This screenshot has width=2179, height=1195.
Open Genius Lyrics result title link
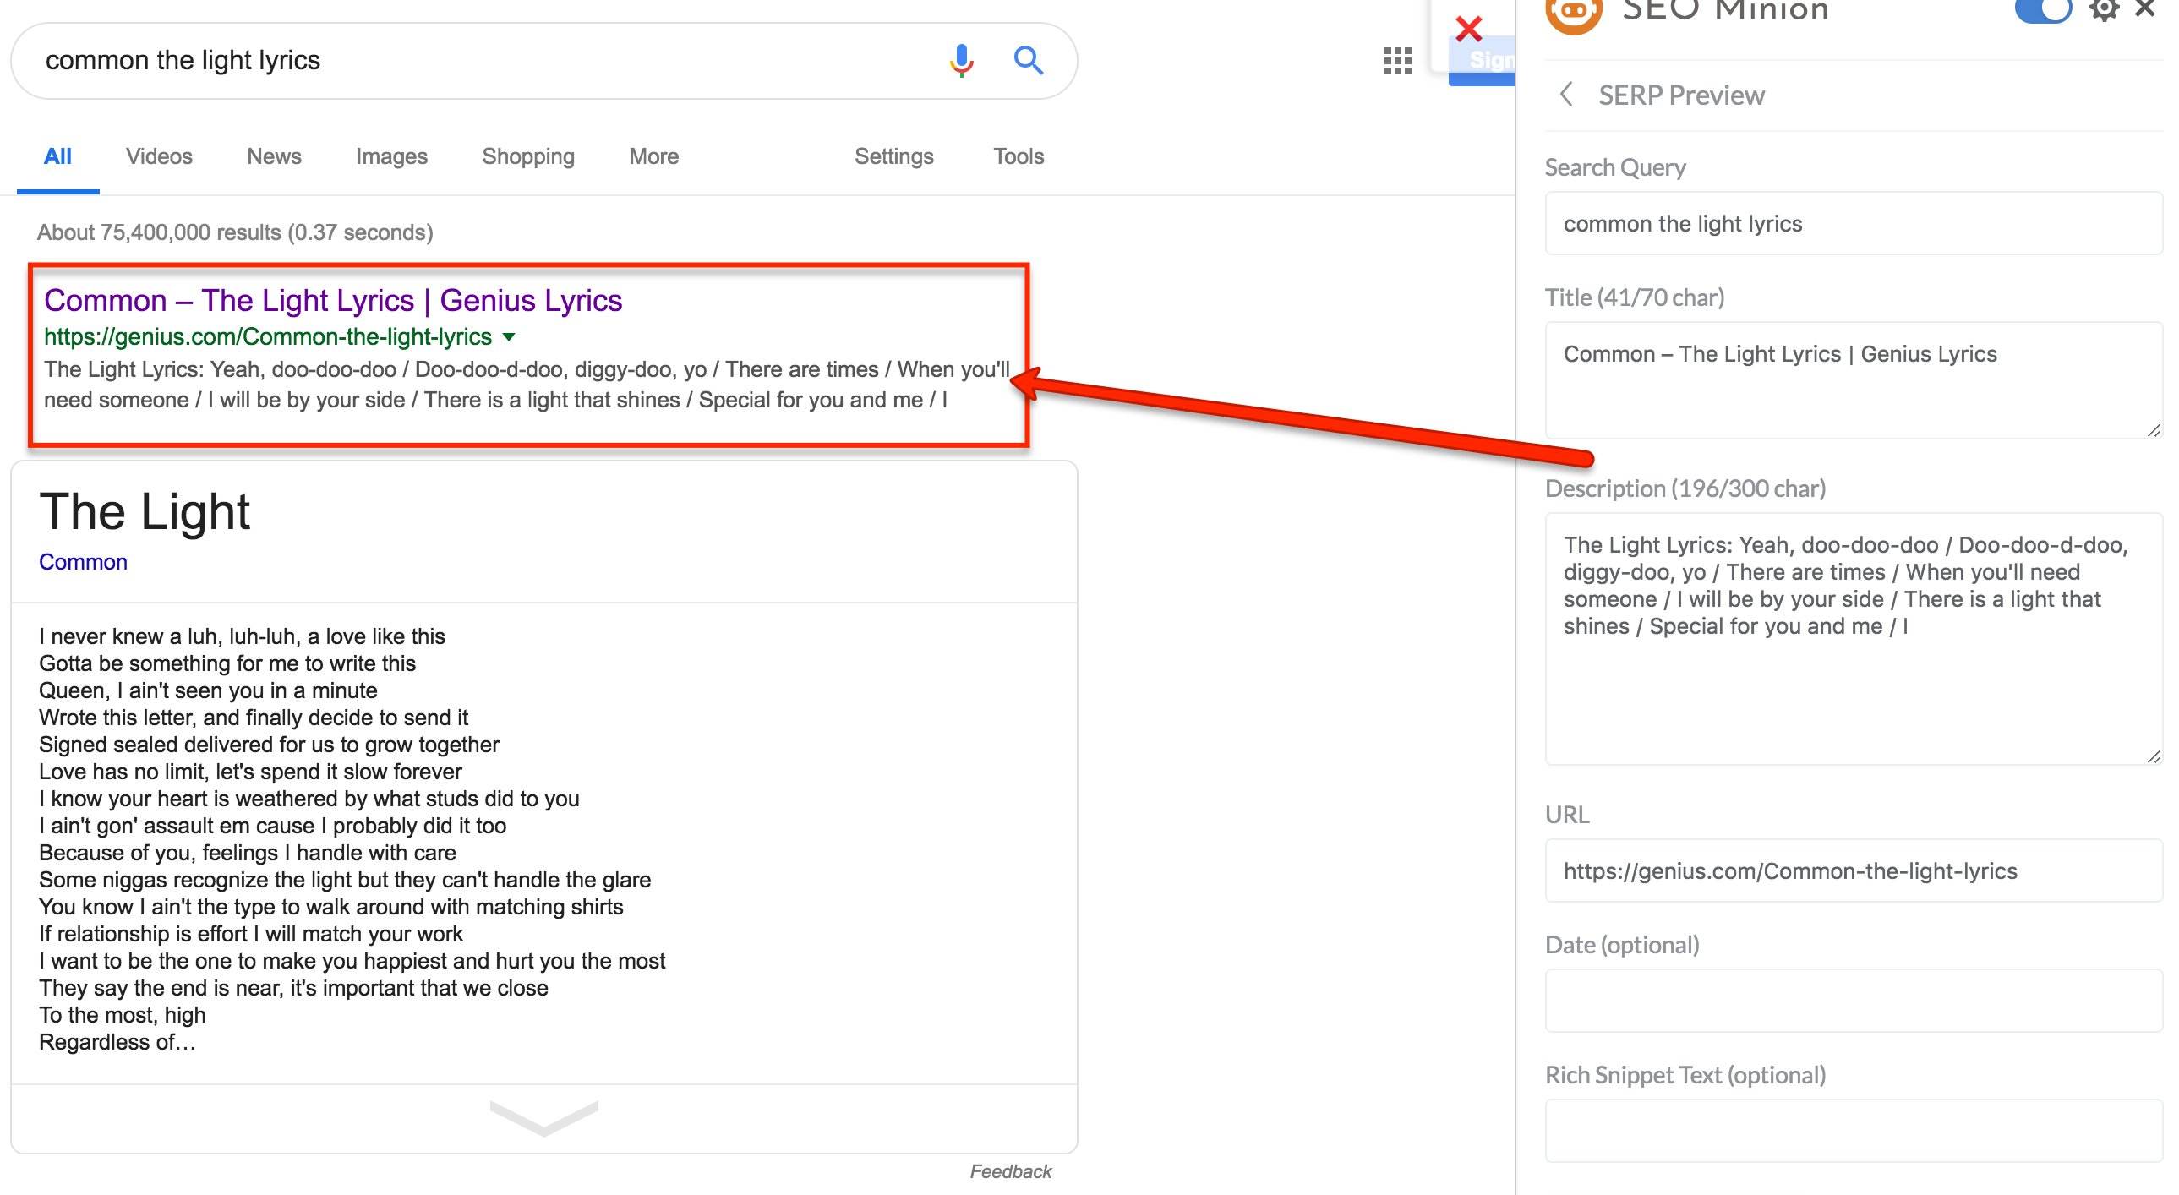332,301
